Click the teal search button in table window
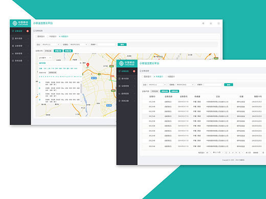The image size is (266, 199). pyautogui.click(x=229, y=85)
